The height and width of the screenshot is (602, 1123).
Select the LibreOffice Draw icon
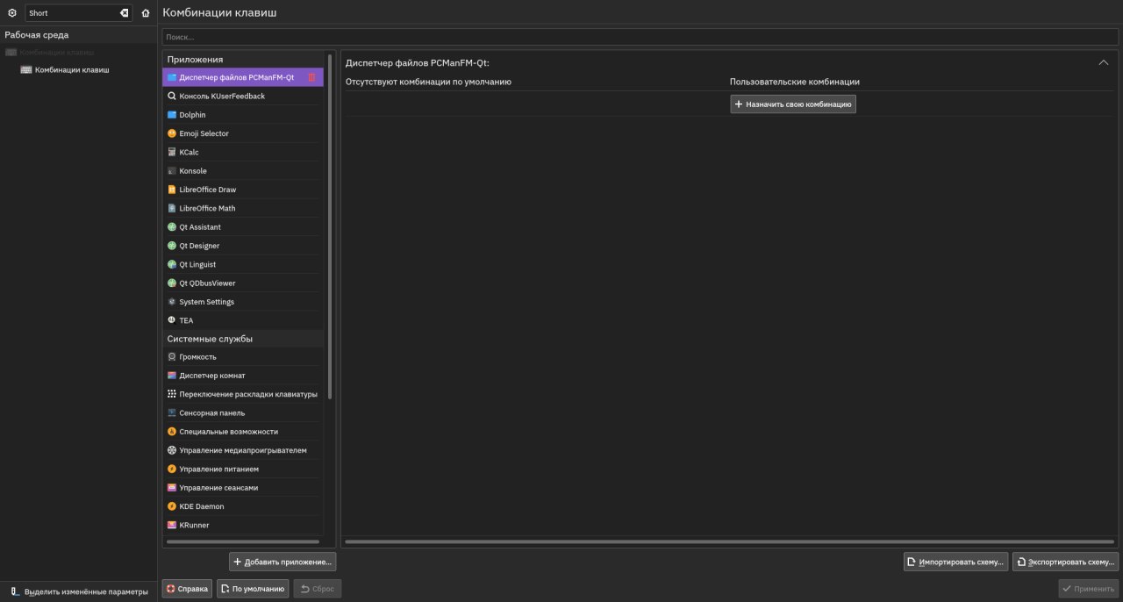coord(172,190)
